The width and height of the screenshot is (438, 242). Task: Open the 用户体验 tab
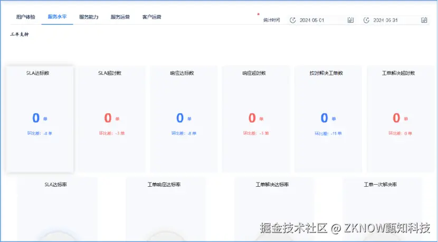point(26,17)
